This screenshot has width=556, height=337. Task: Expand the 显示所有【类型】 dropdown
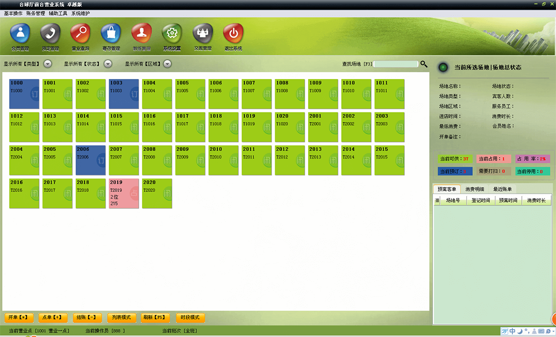[48, 63]
